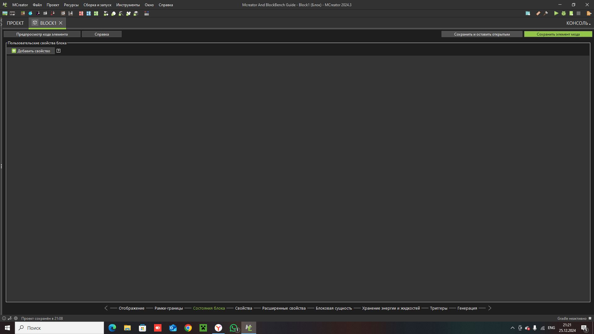This screenshot has height=334, width=594.
Task: Go to the Триггеры page step
Action: [x=438, y=308]
